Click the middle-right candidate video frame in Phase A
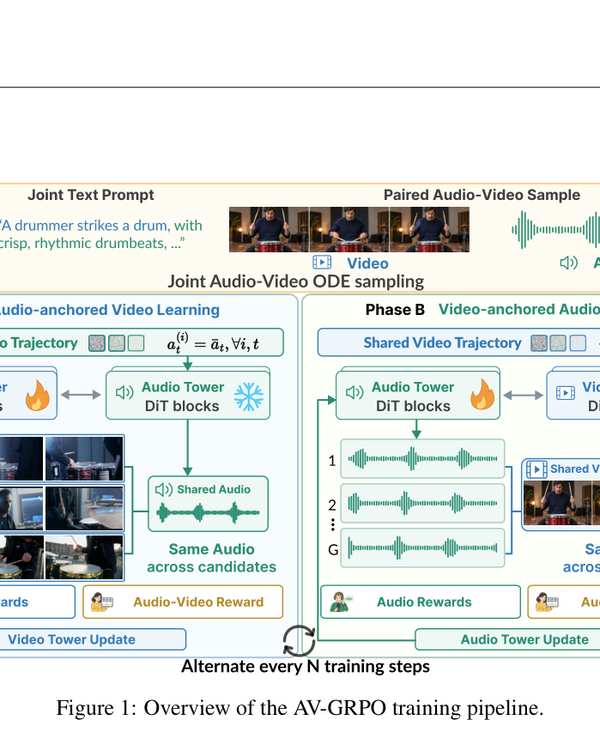Screen dimensions: 600x732 pyautogui.click(x=84, y=508)
